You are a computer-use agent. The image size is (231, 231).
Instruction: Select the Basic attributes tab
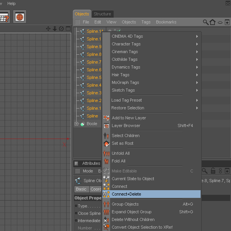(x=81, y=189)
